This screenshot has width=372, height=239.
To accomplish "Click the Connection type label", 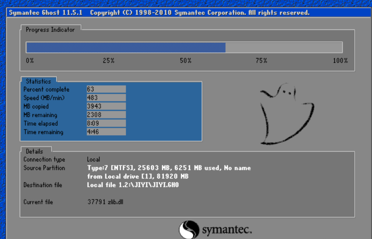I will coord(44,159).
